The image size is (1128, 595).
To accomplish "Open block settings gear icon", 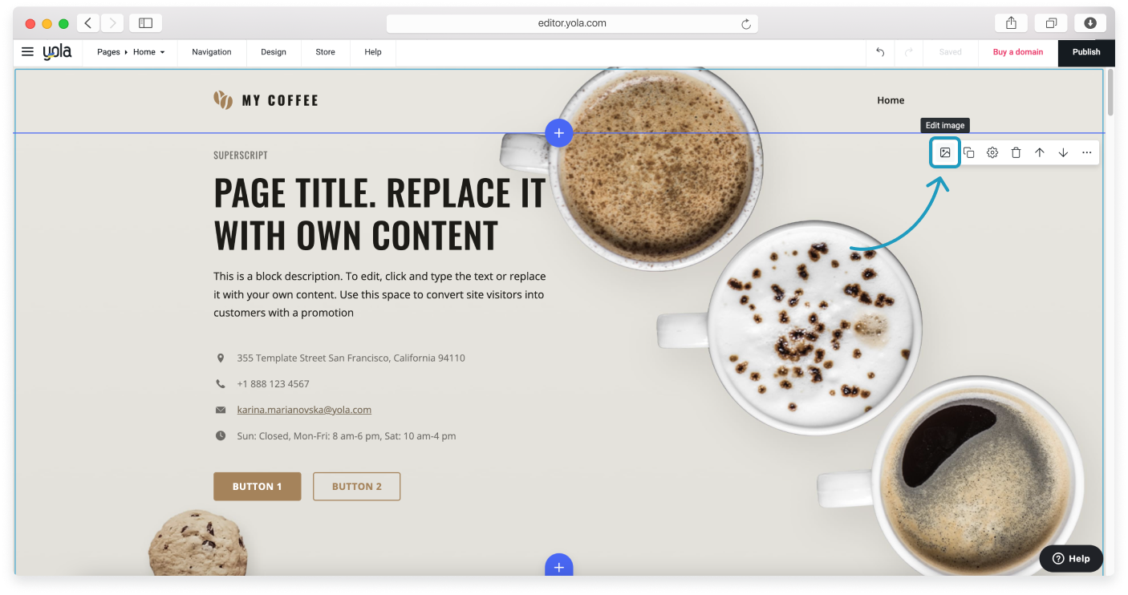I will 992,152.
